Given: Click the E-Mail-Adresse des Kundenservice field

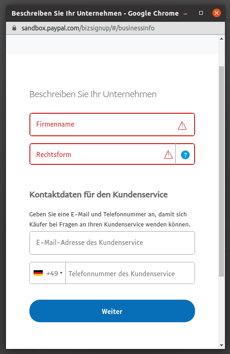Looking at the screenshot, I should click(112, 243).
